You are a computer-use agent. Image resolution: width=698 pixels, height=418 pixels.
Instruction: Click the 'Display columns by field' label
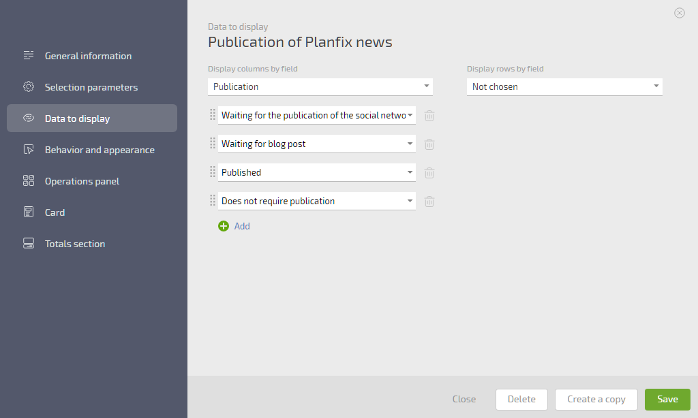tap(252, 69)
